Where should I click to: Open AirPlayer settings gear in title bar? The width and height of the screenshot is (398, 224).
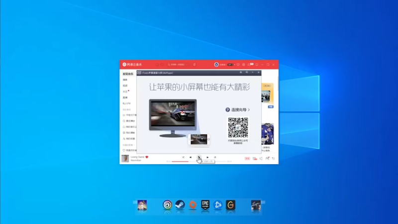(241, 72)
